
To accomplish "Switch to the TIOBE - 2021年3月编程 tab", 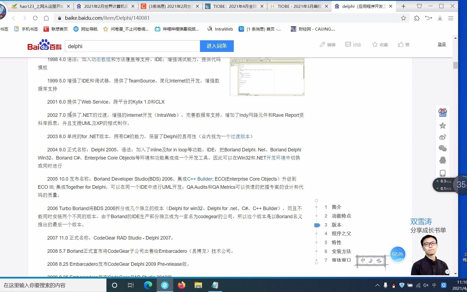I will pos(299,6).
